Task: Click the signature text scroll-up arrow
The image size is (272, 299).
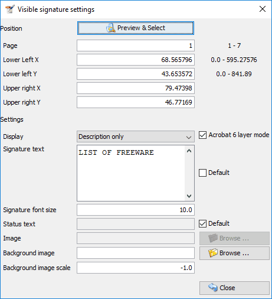Action: tap(189, 151)
